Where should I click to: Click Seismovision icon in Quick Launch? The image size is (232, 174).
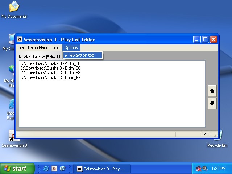tap(54, 169)
